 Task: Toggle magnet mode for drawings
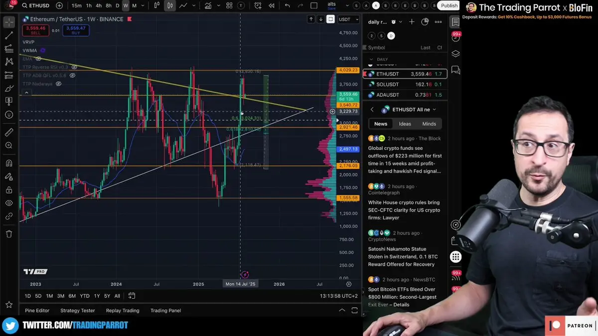tap(9, 163)
